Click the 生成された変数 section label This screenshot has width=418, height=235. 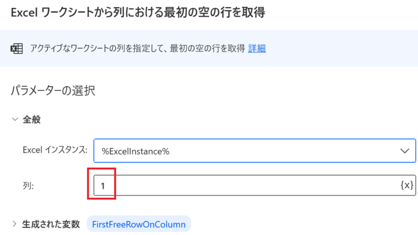[x=51, y=224]
